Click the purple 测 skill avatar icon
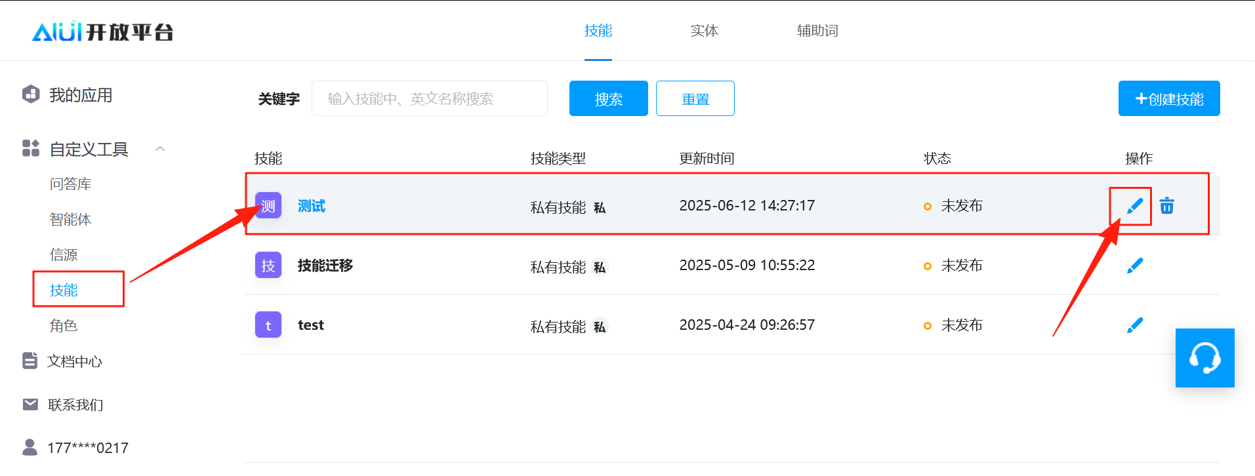1255x476 pixels. [268, 206]
